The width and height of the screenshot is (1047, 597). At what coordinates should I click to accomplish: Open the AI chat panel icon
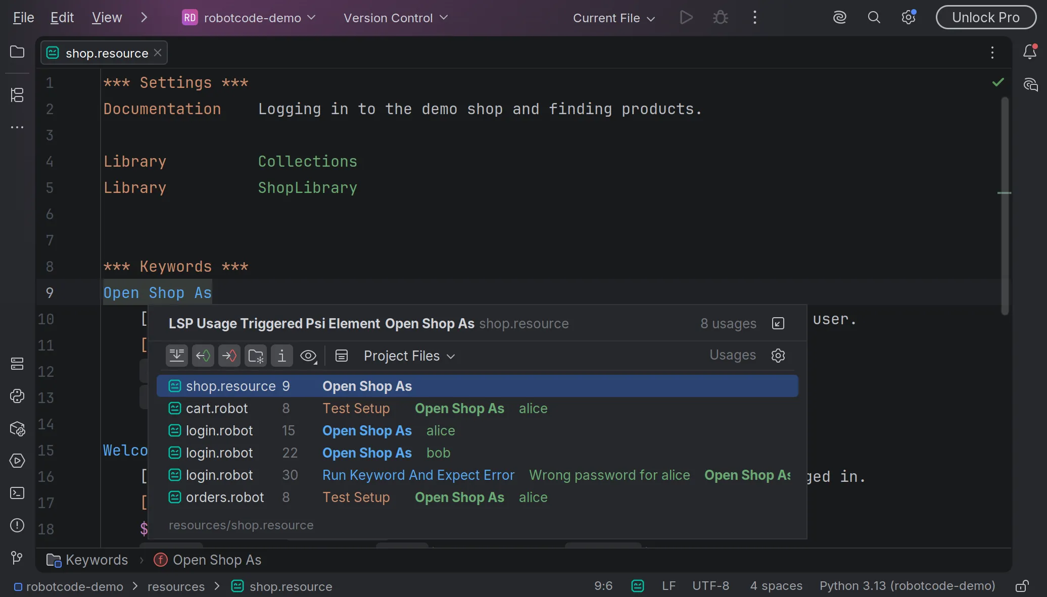[x=1030, y=84]
